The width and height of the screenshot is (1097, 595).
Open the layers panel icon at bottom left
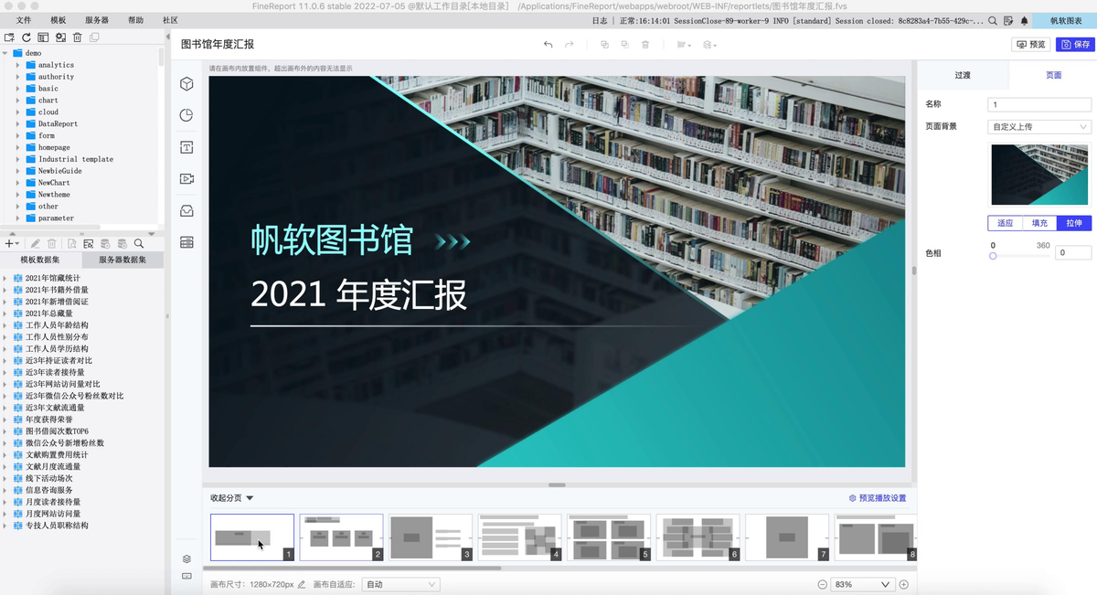coord(186,558)
